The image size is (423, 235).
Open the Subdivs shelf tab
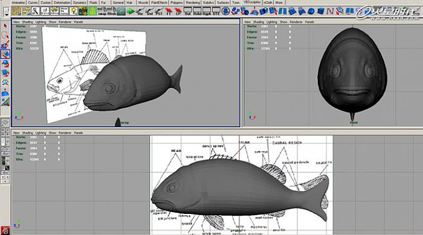pyautogui.click(x=208, y=2)
